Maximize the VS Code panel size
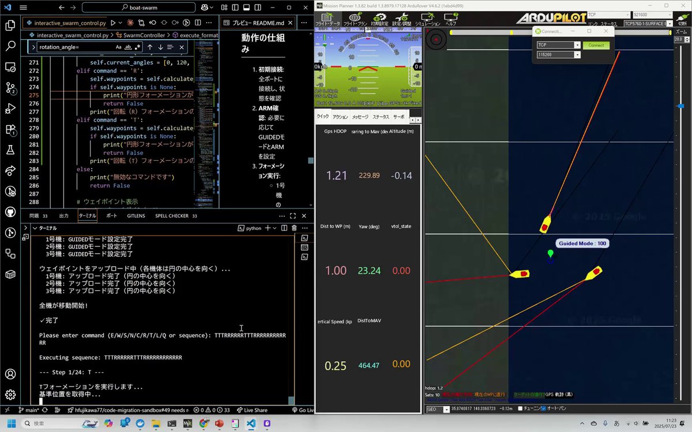 point(292,216)
